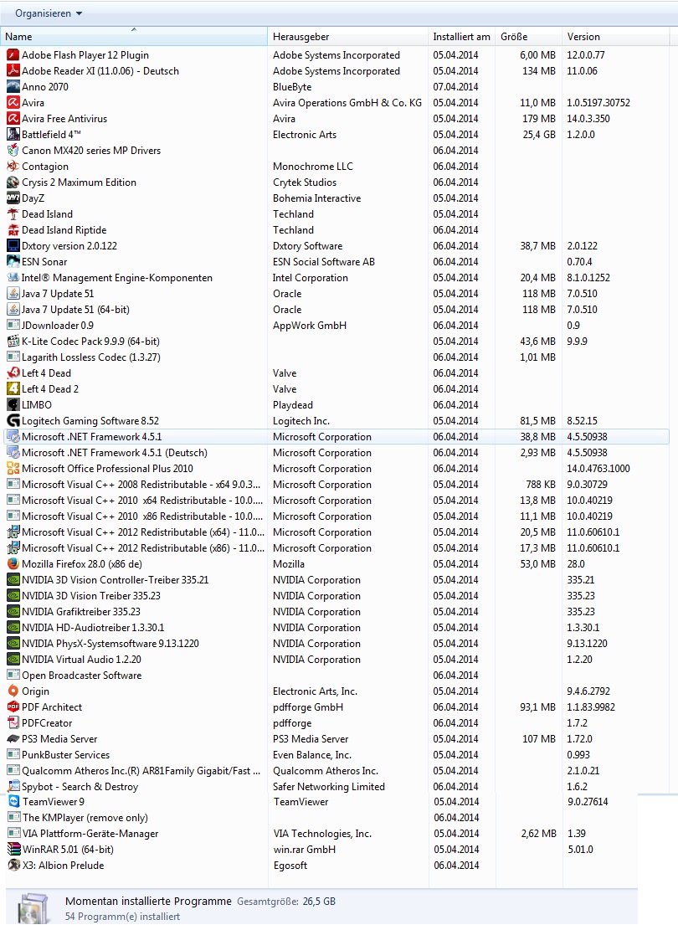Click the LIMBO icon
The image size is (678, 930).
click(x=13, y=405)
